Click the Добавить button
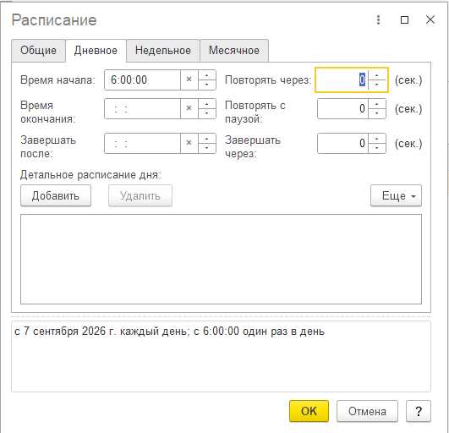 pos(56,195)
